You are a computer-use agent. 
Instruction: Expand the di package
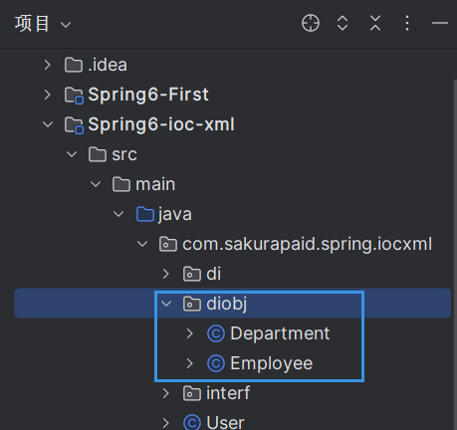(x=166, y=274)
